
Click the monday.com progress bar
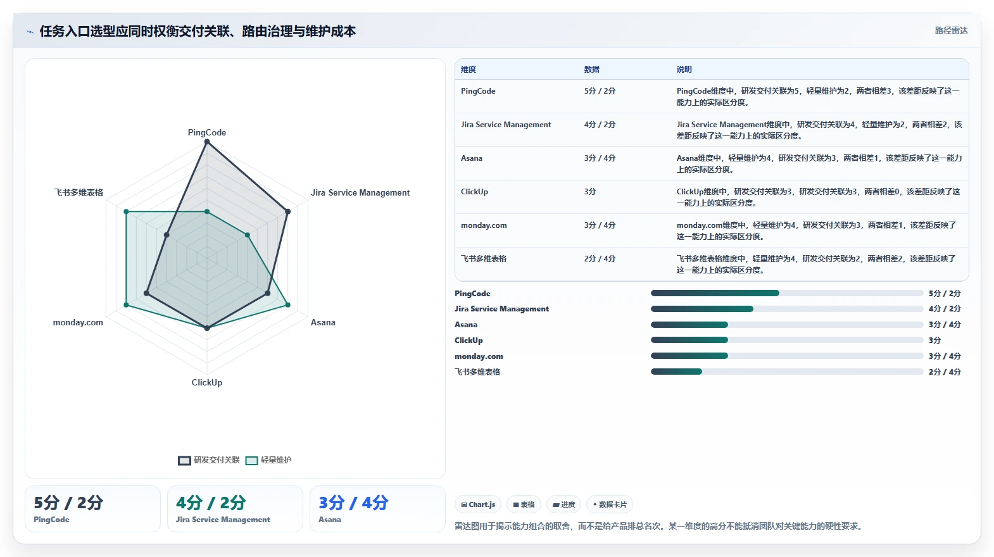point(787,356)
